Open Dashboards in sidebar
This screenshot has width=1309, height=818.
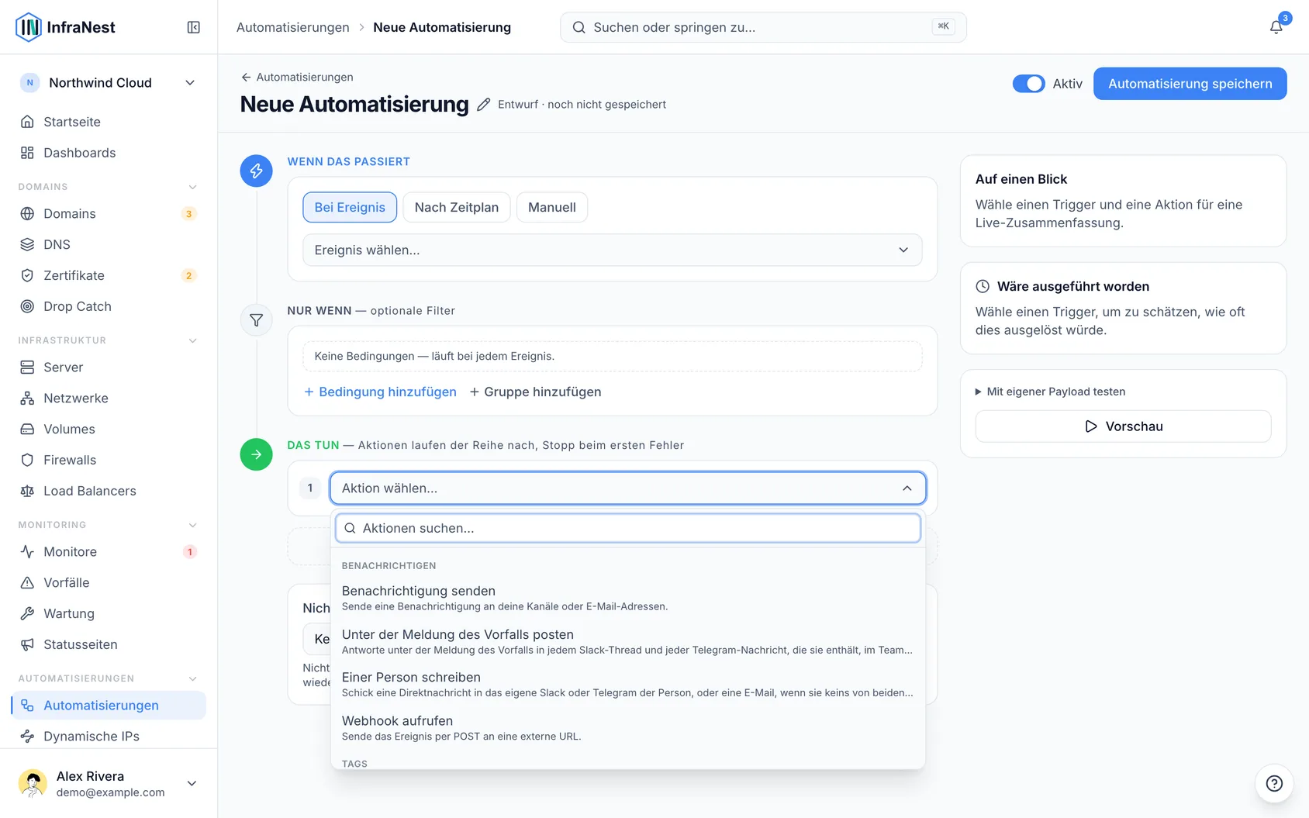click(x=109, y=153)
